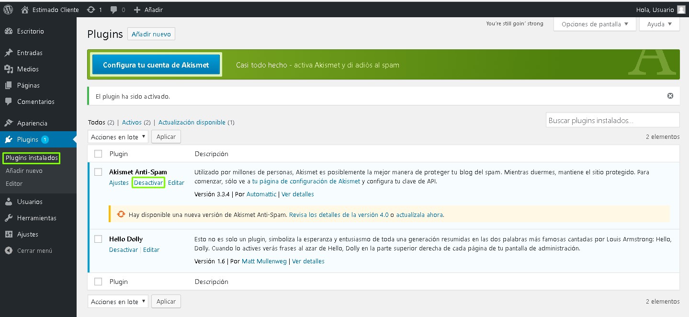Screen dimensions: 689x317
Task: Navigate to Páginas
Action: coord(28,85)
